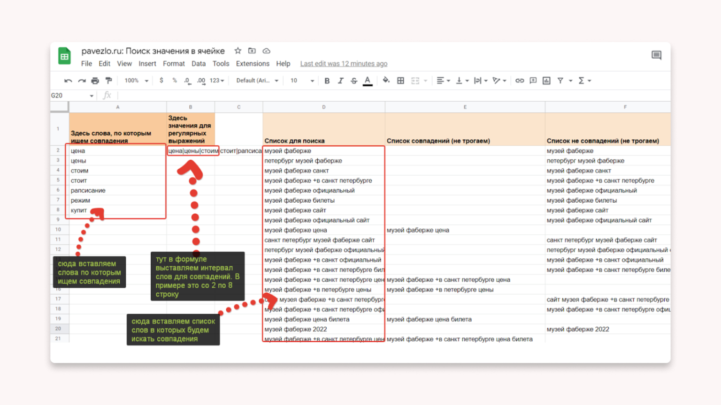Click the Insert chart icon
Image resolution: width=721 pixels, height=405 pixels.
[546, 81]
